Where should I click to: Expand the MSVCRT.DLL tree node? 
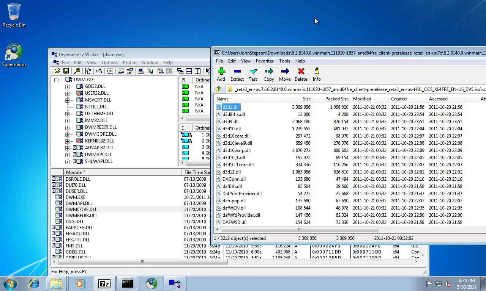pos(67,100)
